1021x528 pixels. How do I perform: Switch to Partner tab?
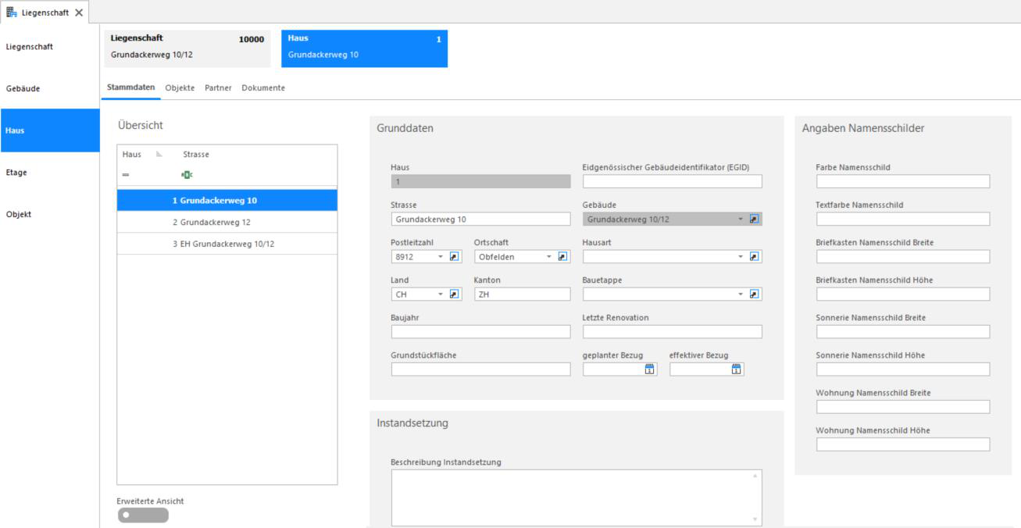(218, 87)
